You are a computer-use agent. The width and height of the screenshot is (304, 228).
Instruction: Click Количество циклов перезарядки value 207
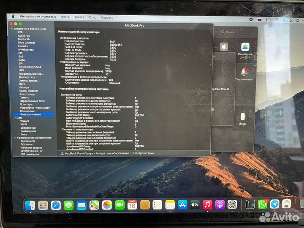[x=111, y=80]
